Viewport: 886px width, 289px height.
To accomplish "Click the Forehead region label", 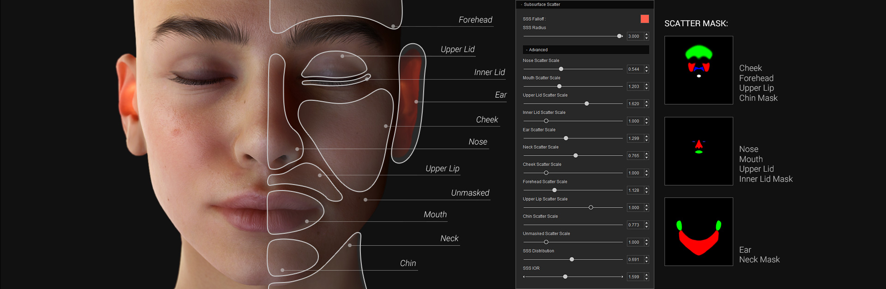I will click(x=475, y=20).
